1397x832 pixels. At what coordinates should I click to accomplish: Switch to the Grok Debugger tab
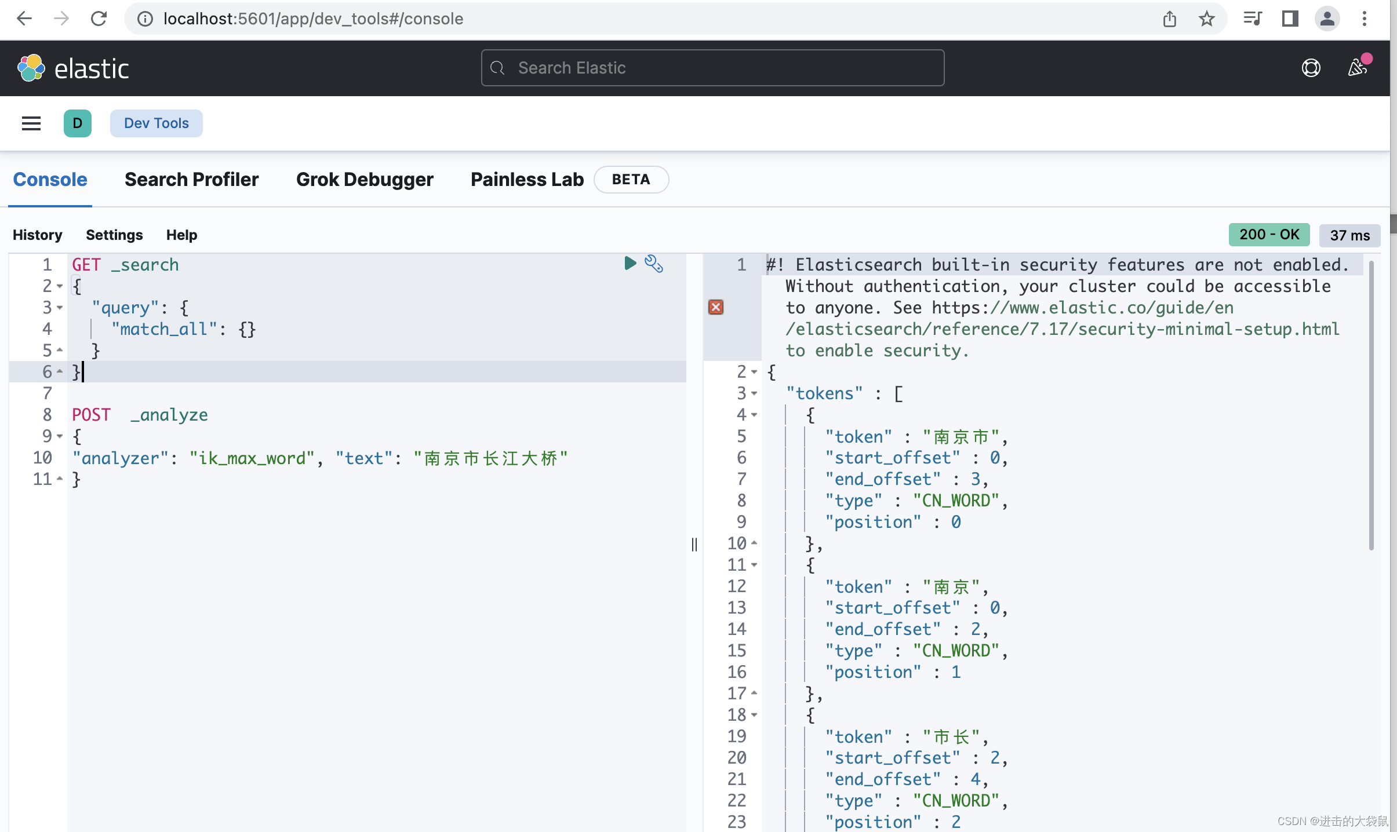[365, 180]
